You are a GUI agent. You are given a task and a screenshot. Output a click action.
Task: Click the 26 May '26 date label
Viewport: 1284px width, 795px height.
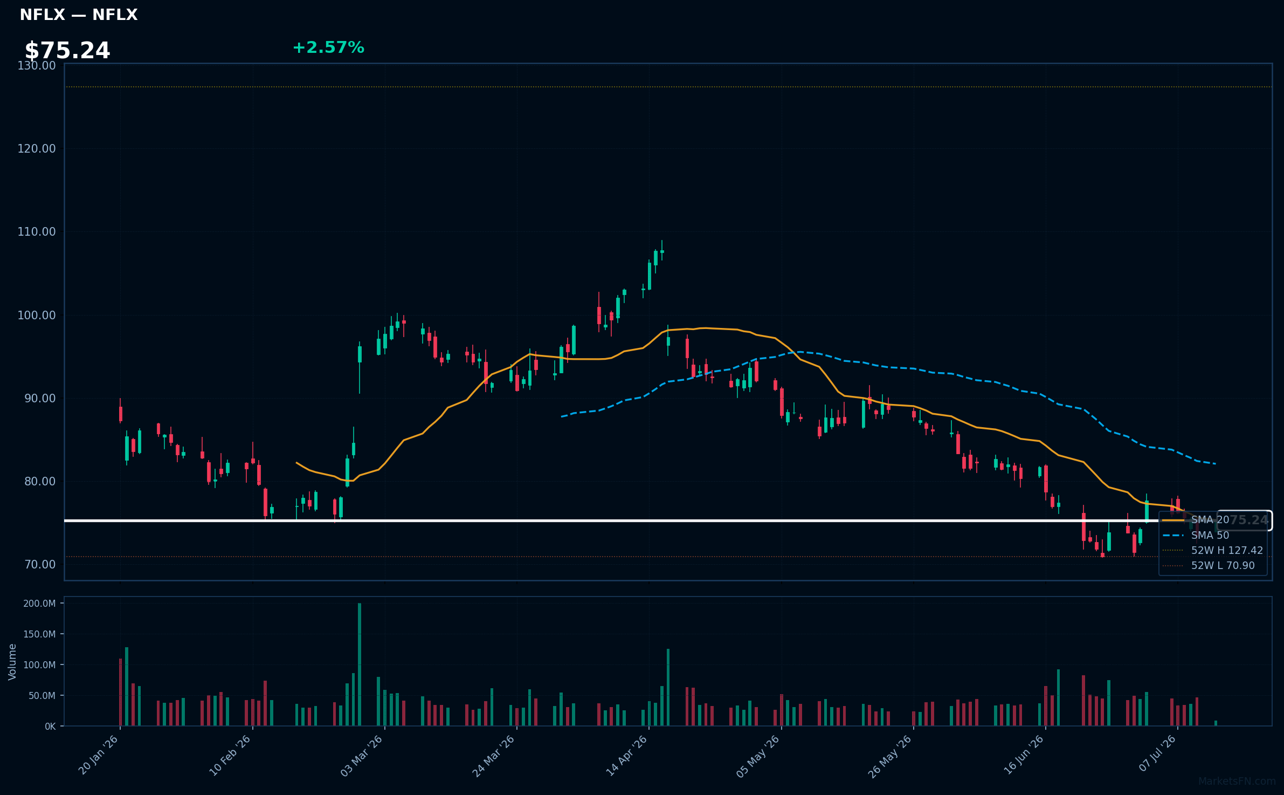coord(890,755)
